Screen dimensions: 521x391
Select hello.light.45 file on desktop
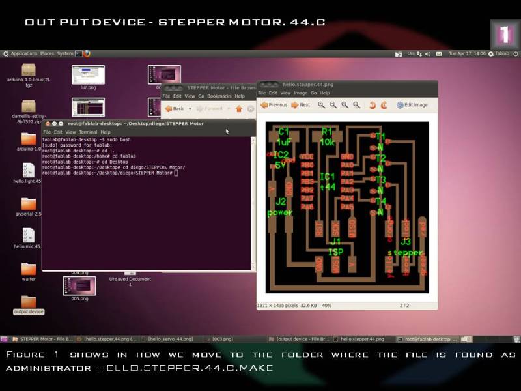28,173
